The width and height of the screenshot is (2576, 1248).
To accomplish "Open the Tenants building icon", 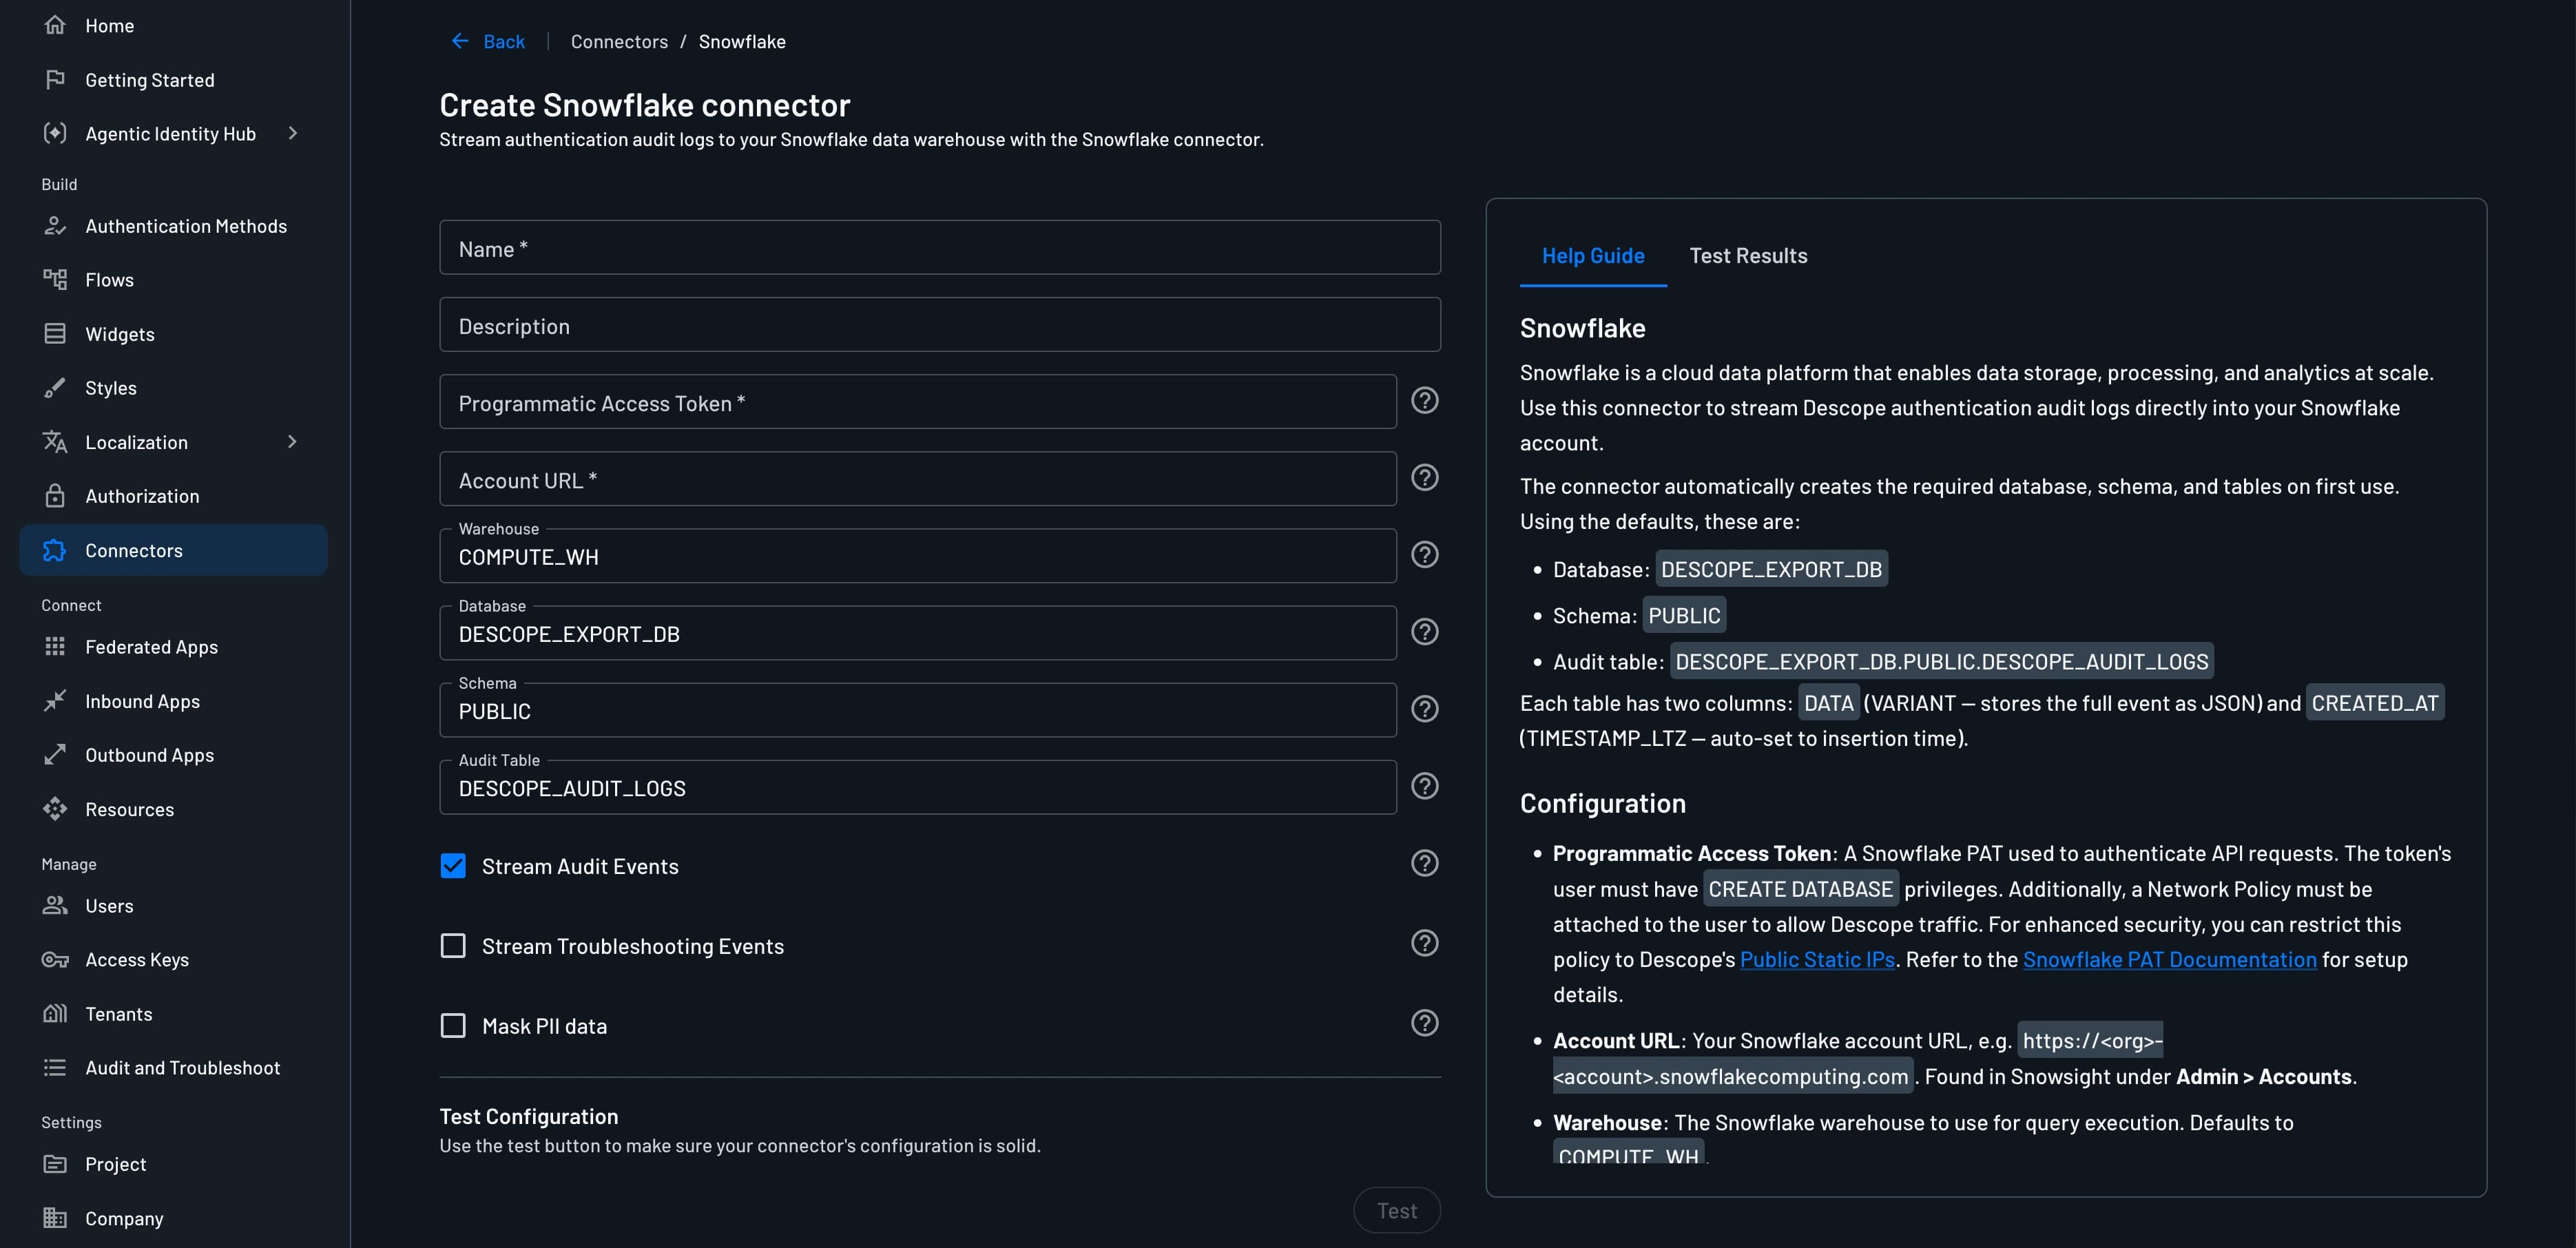I will point(55,1013).
